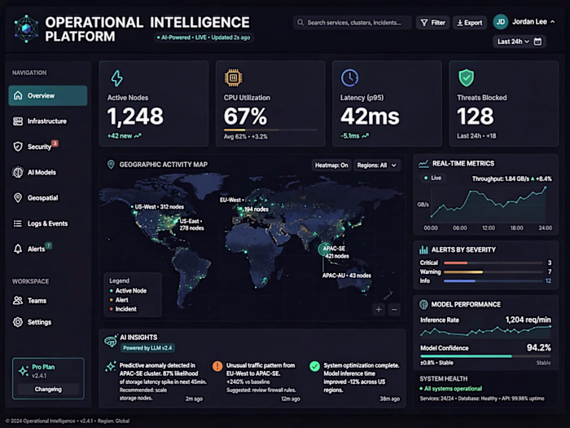The width and height of the screenshot is (570, 428).
Task: Click the AI Models brain icon
Action: (18, 172)
